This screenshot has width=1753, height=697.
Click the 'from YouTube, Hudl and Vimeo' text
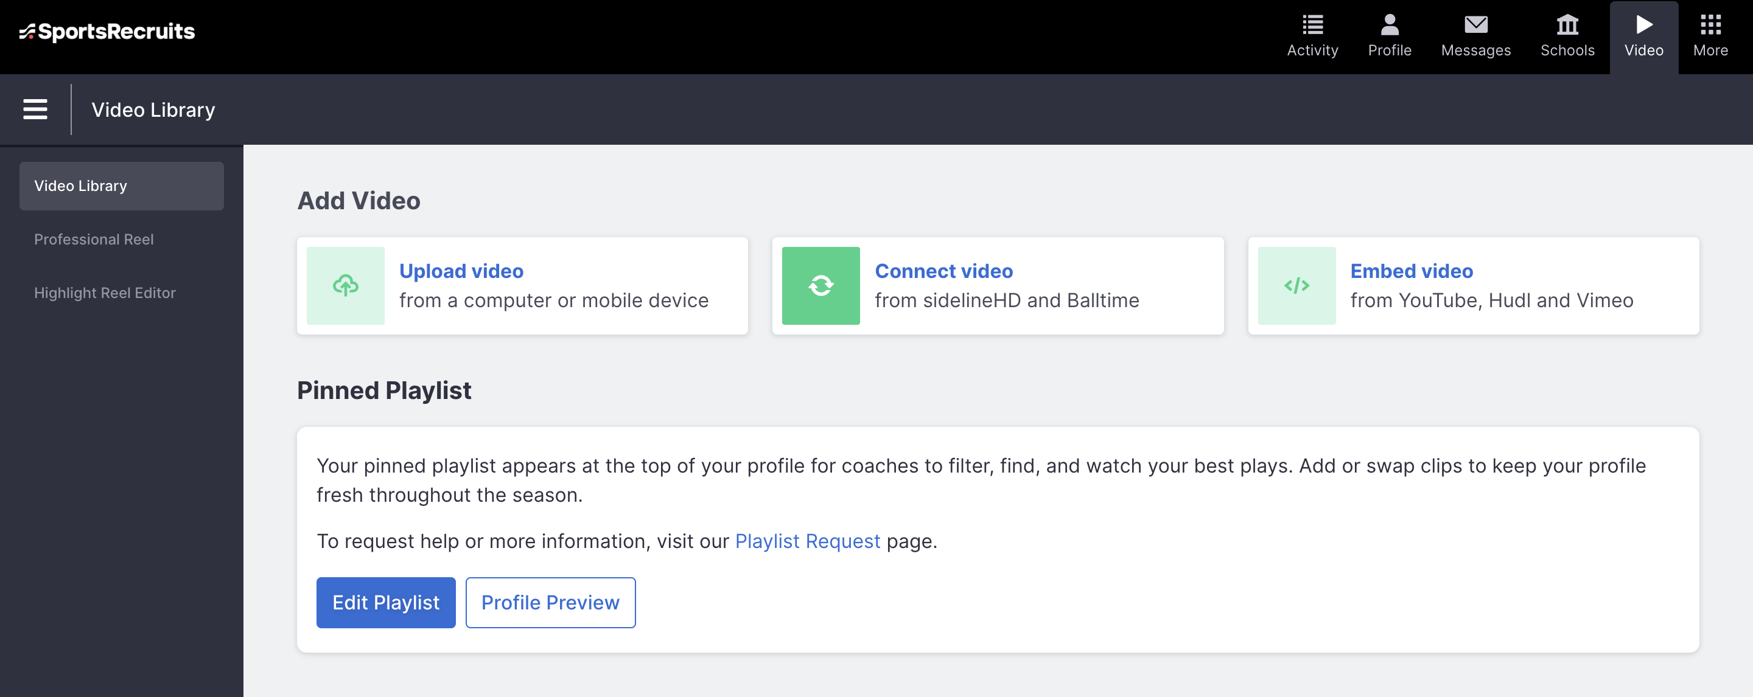tap(1492, 300)
